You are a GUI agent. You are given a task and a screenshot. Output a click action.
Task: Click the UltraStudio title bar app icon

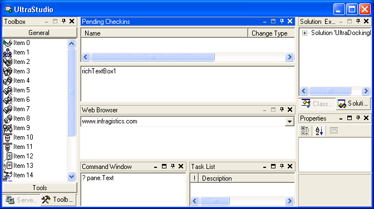click(x=8, y=9)
